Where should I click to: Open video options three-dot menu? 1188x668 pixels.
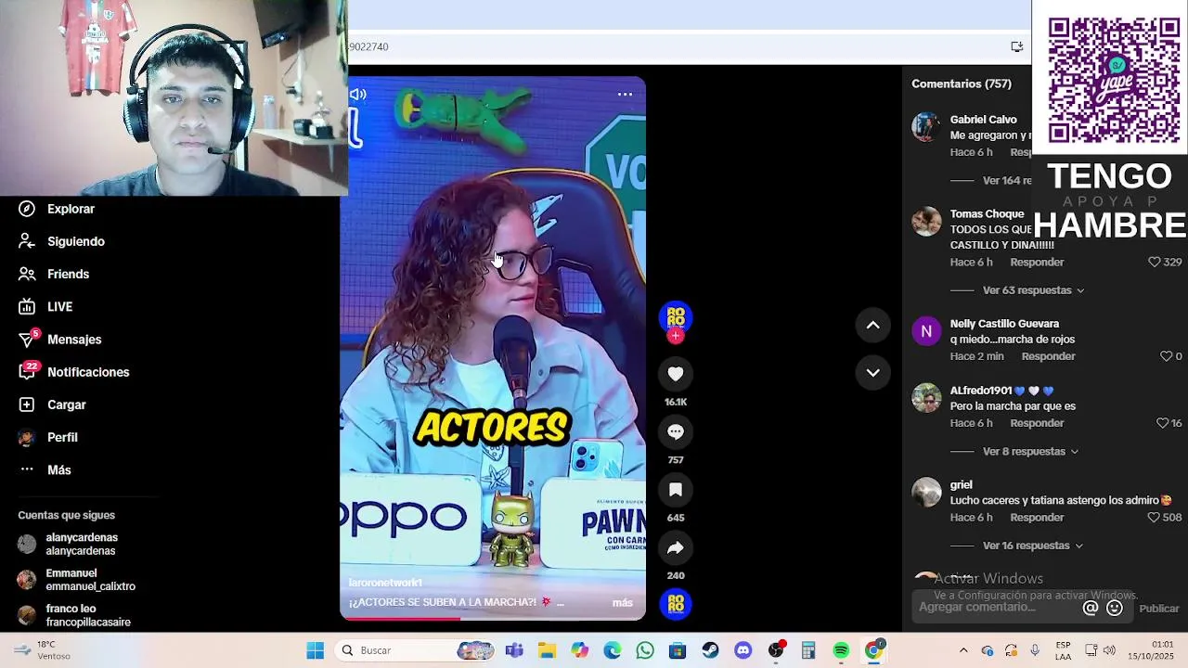point(625,94)
